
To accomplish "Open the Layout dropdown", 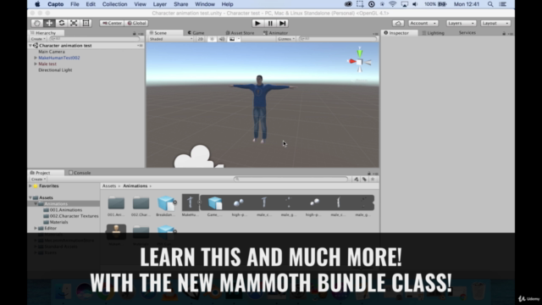I will (495, 23).
